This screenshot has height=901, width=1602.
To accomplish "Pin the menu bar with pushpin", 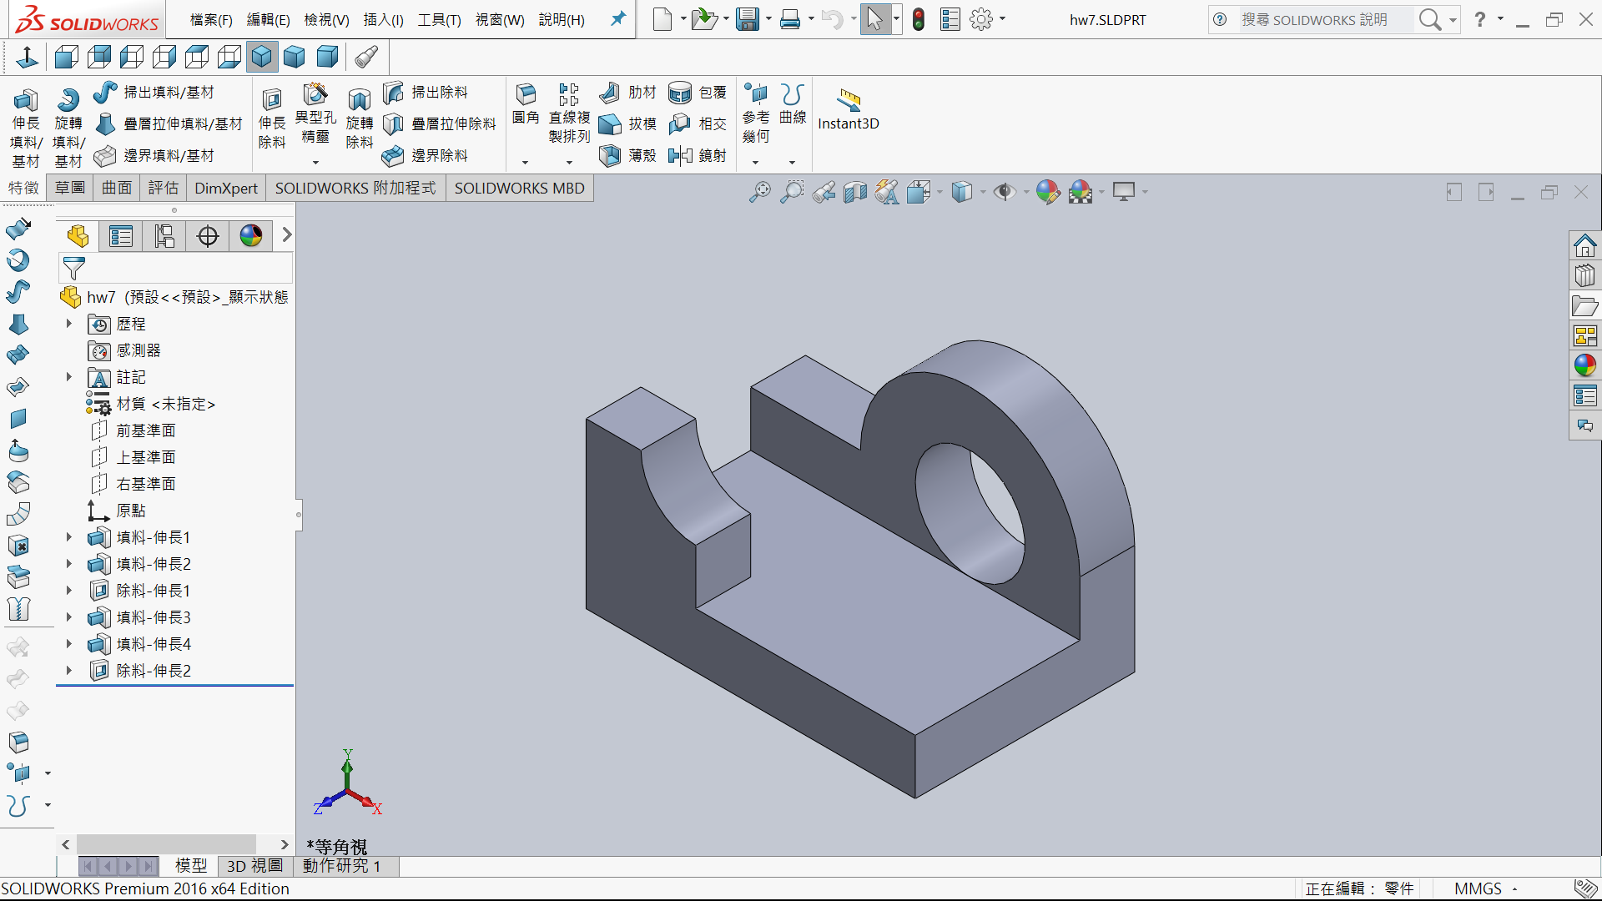I will pyautogui.click(x=618, y=18).
